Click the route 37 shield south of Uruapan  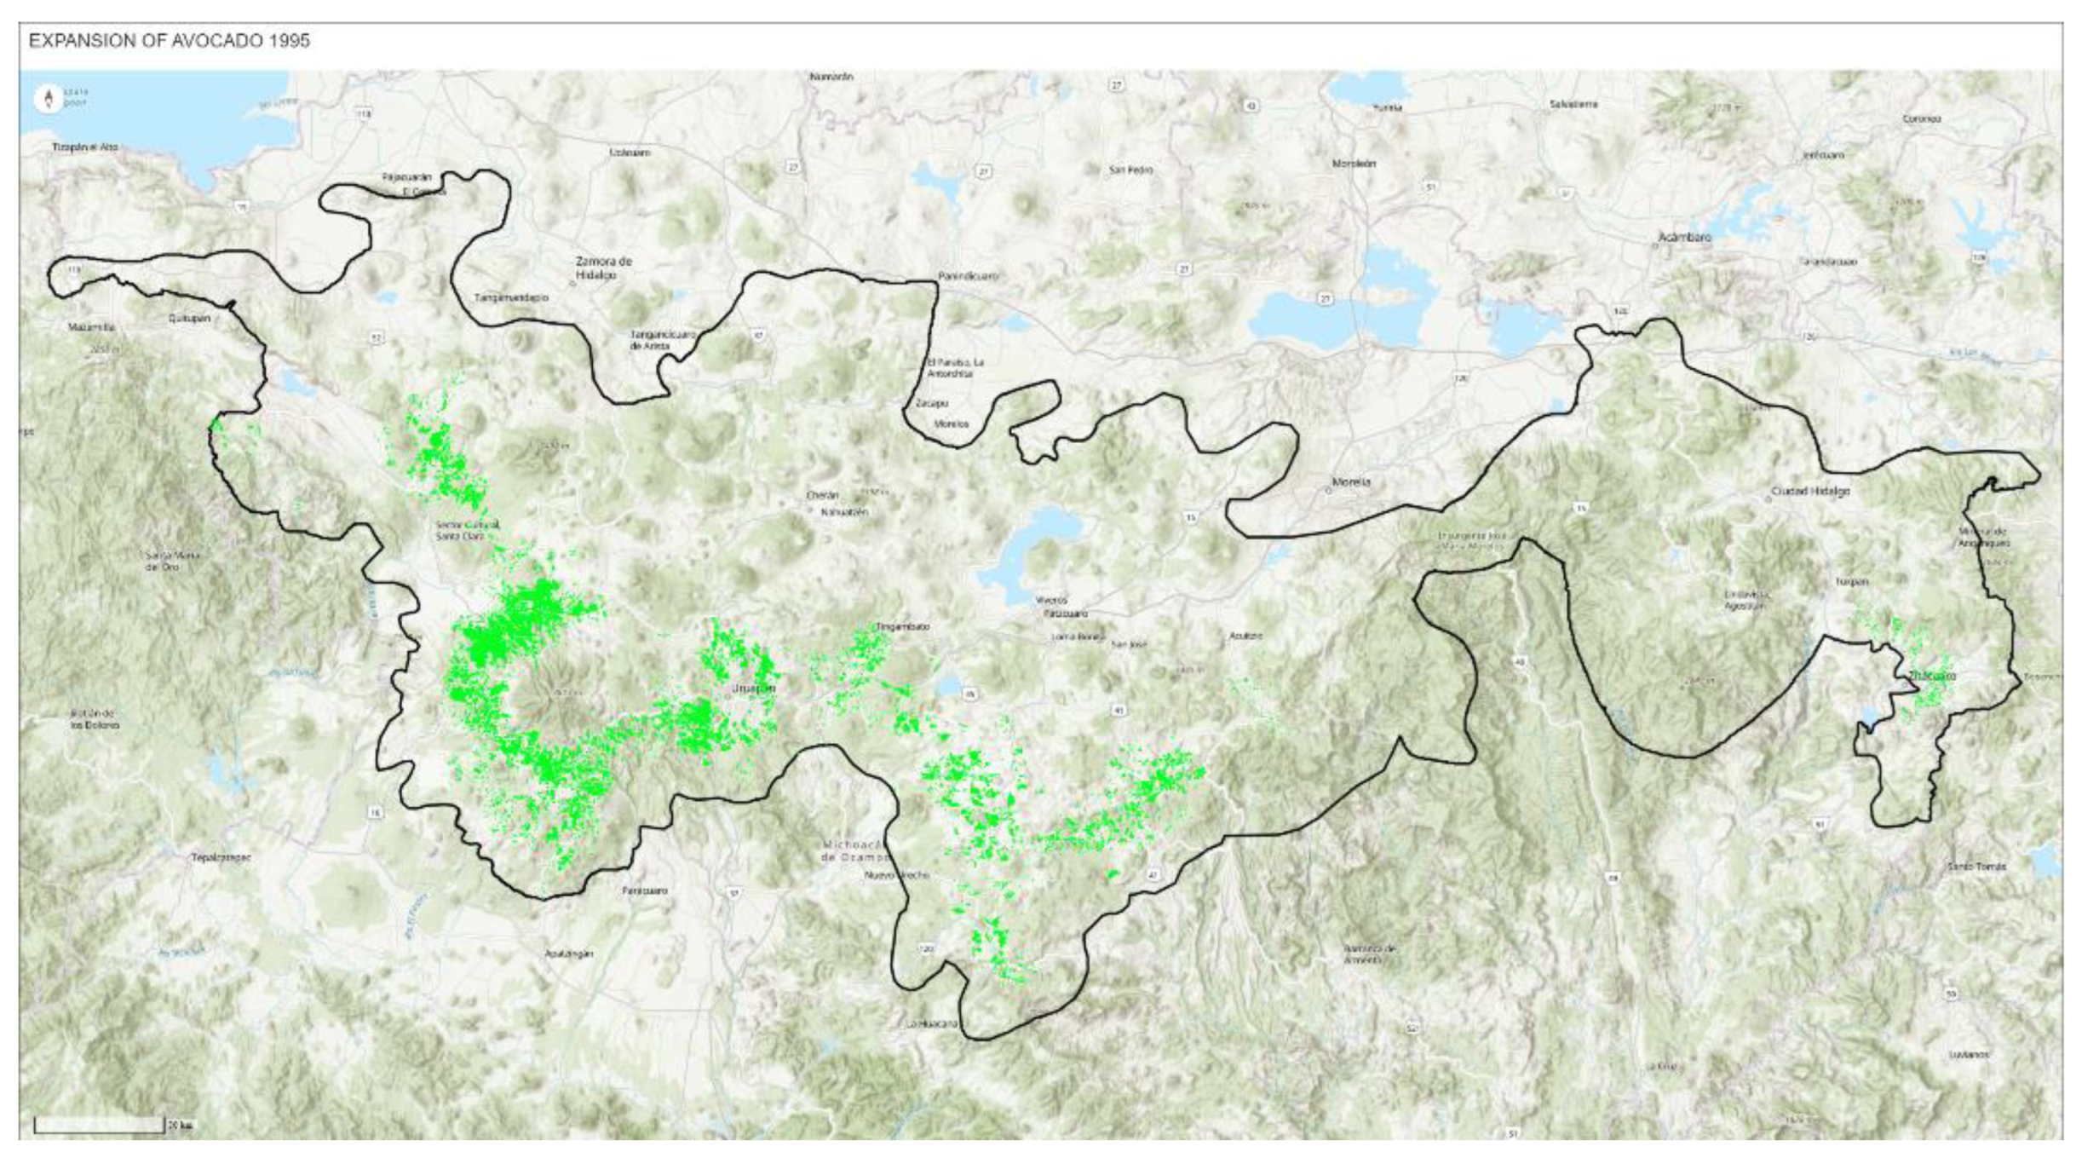[x=733, y=894]
